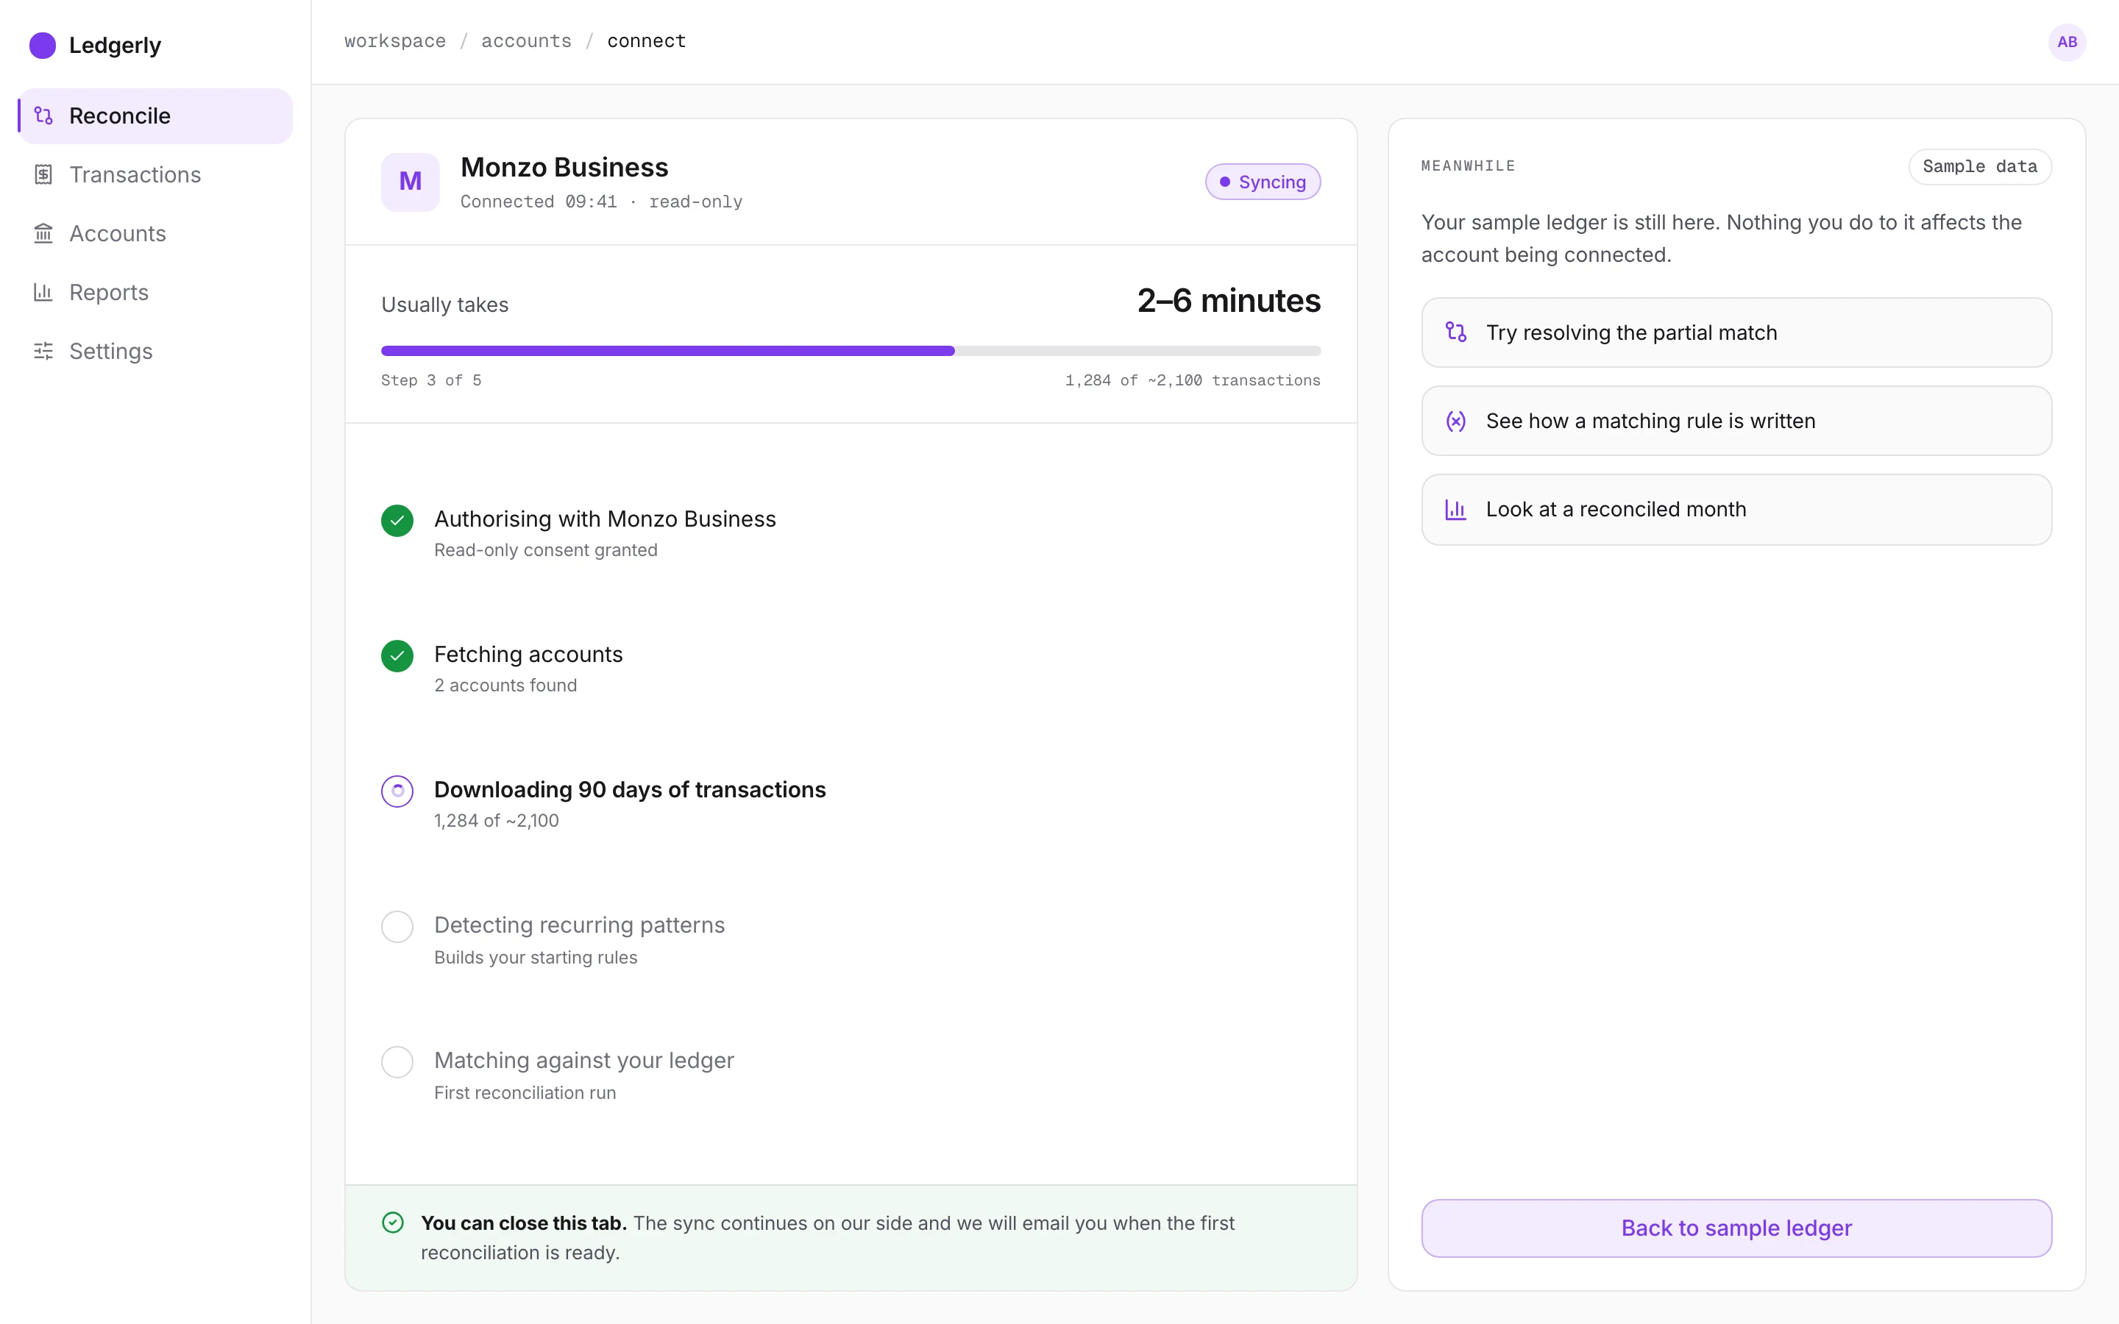Click the Monzo Business heading

click(564, 166)
